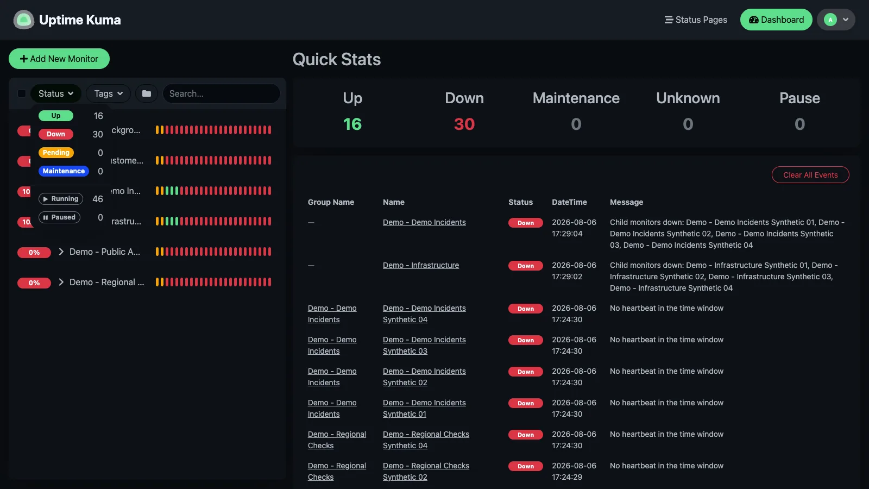Image resolution: width=869 pixels, height=489 pixels.
Task: Open Demo Incidents Synthetic 02 link
Action: [424, 377]
